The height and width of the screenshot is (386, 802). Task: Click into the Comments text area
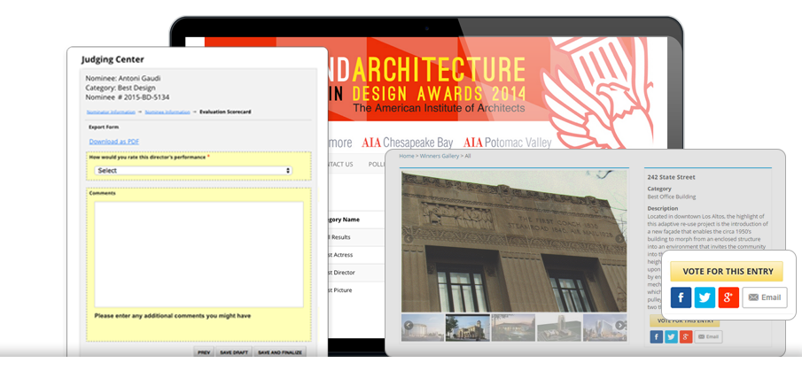[199, 255]
